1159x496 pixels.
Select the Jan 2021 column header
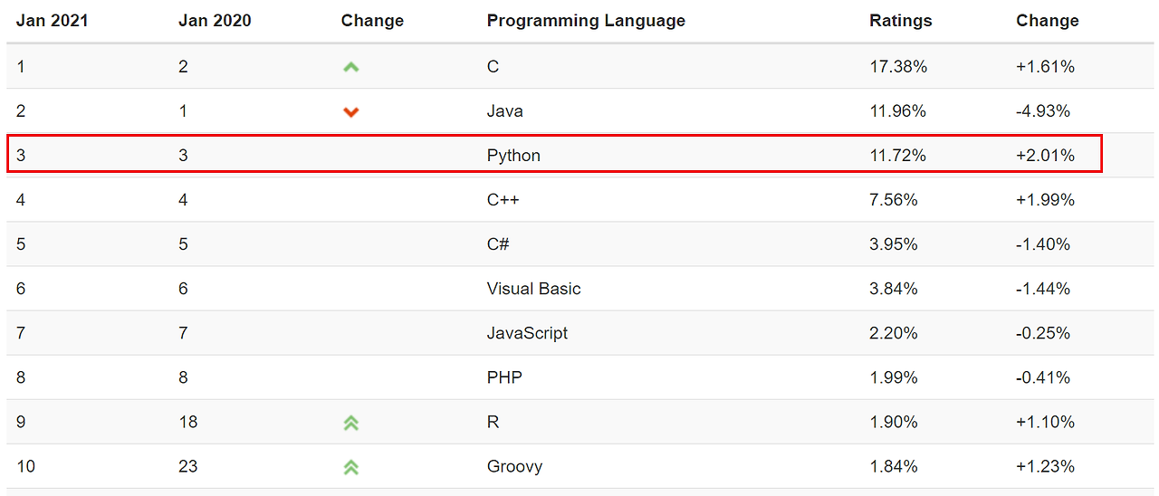coord(52,21)
